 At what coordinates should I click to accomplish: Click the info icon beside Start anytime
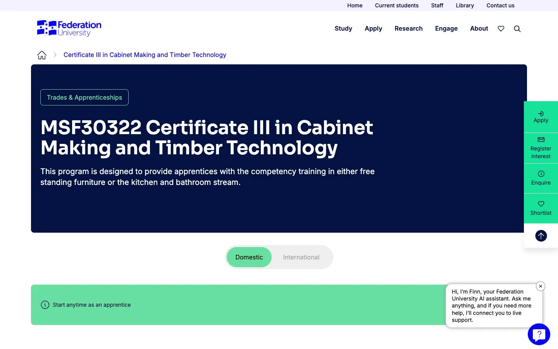point(45,305)
